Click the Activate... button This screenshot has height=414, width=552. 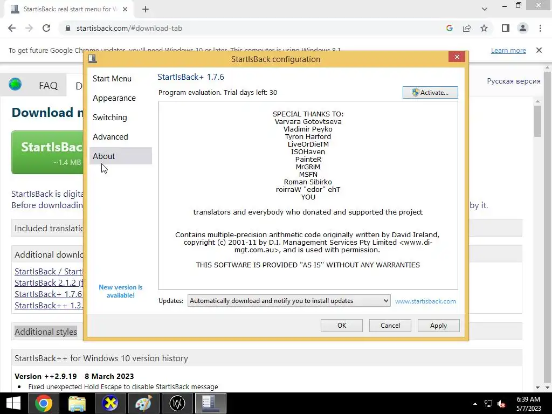pyautogui.click(x=430, y=93)
